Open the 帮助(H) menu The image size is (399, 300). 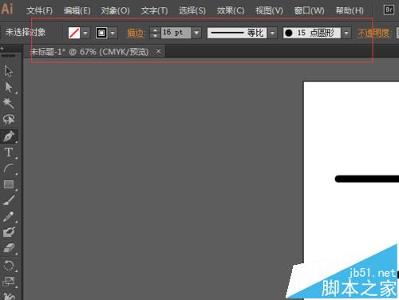(x=350, y=10)
